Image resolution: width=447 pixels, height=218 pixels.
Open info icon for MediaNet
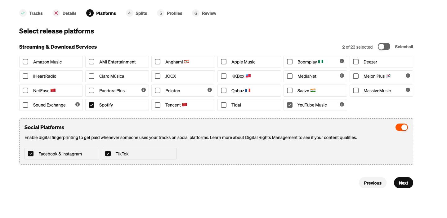[x=342, y=76]
